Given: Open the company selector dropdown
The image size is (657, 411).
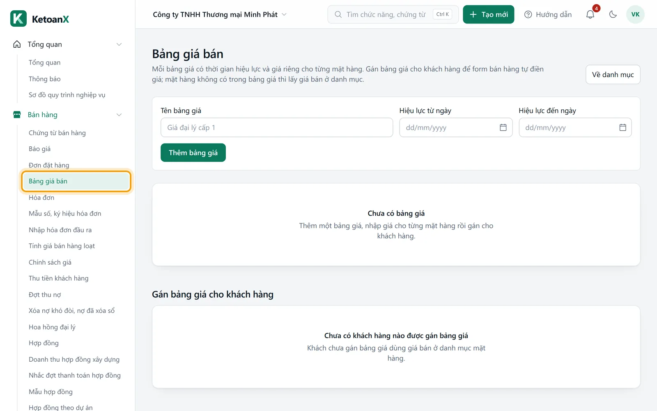Looking at the screenshot, I should [220, 14].
